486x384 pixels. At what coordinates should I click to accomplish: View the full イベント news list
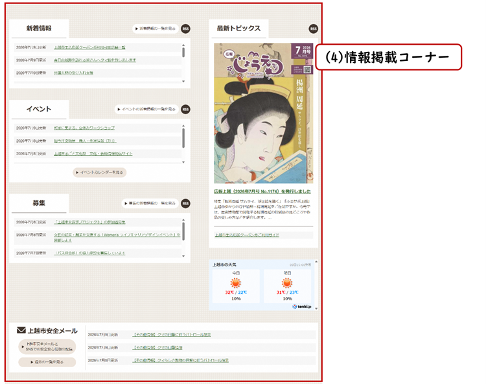pyautogui.click(x=146, y=109)
